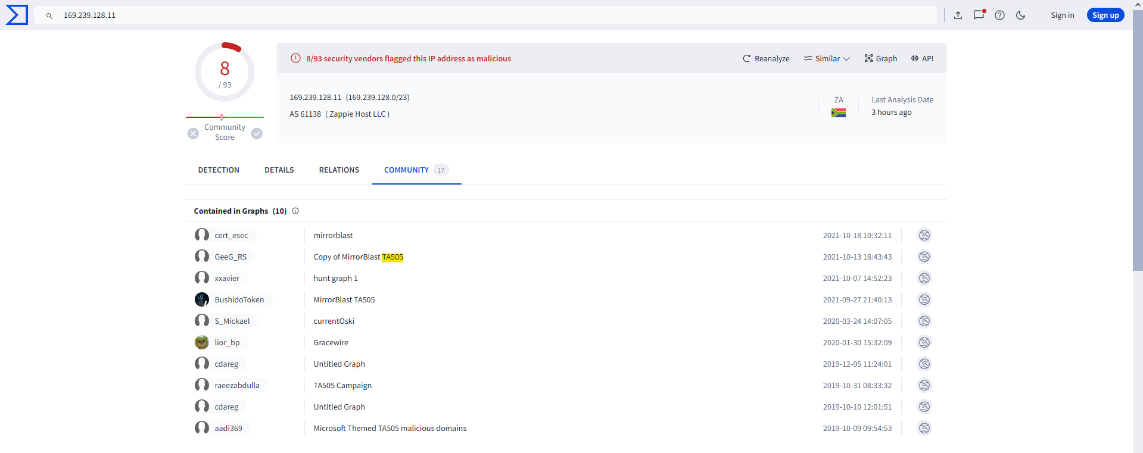Open graph icon for mirrorblast row
This screenshot has width=1143, height=453.
tap(924, 235)
